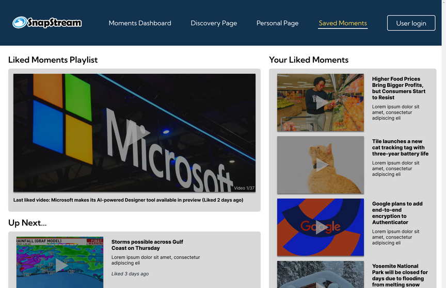The width and height of the screenshot is (446, 288).
Task: Click Lorem ipsum description under Google headline
Action: [395, 237]
